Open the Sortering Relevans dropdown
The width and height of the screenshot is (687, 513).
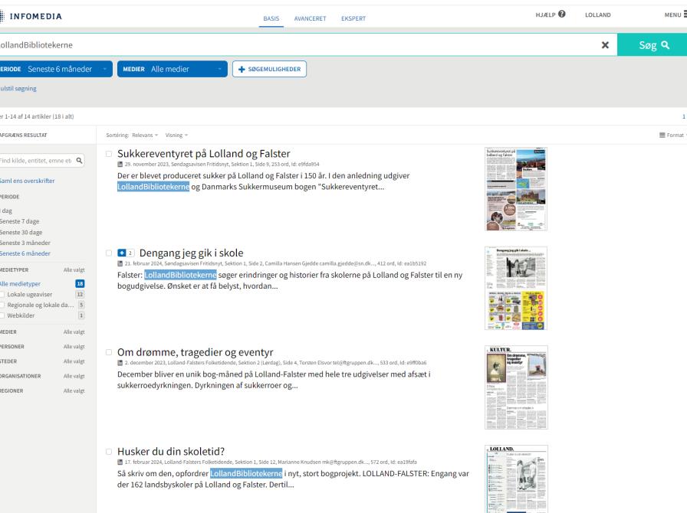coord(145,135)
